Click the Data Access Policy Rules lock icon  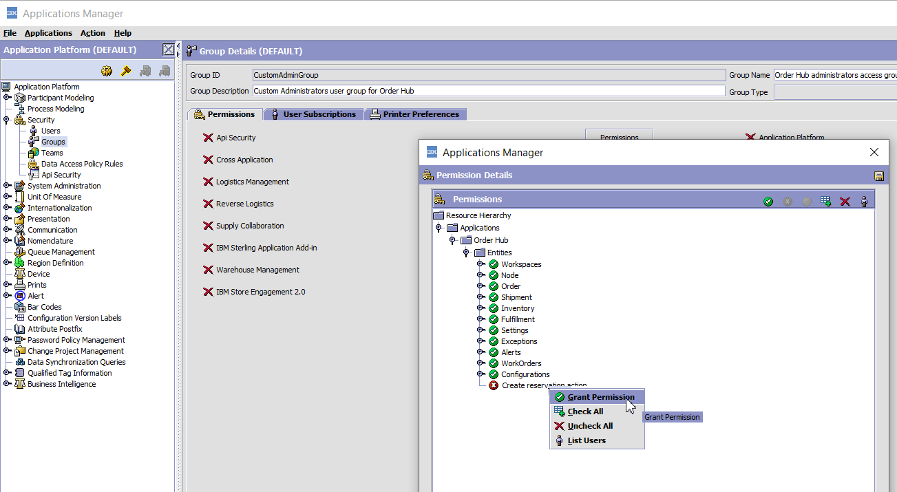tap(33, 164)
